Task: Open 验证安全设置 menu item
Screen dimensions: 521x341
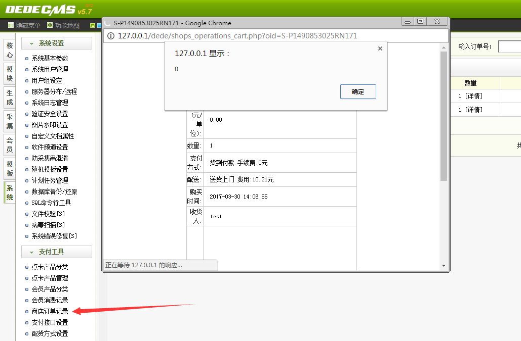Action: pos(50,114)
